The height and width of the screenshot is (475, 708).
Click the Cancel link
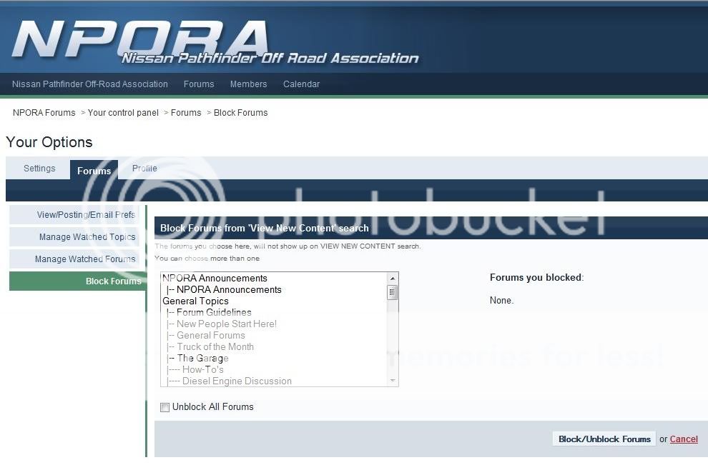coord(684,439)
